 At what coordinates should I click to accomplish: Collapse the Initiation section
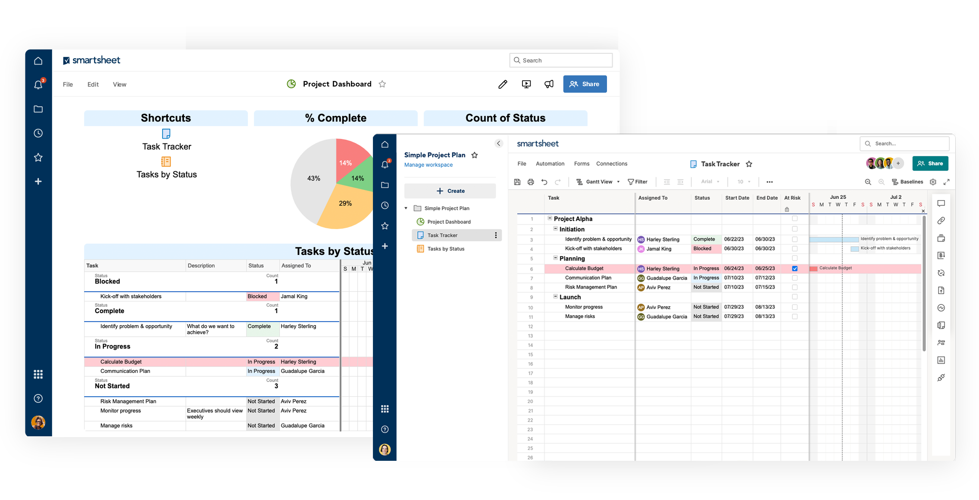pos(555,229)
